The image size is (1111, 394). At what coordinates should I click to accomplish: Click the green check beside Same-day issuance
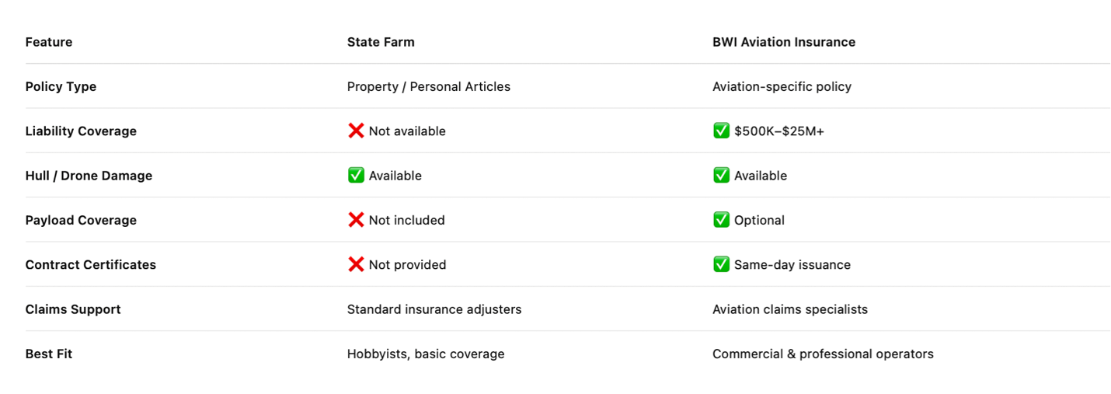(721, 264)
